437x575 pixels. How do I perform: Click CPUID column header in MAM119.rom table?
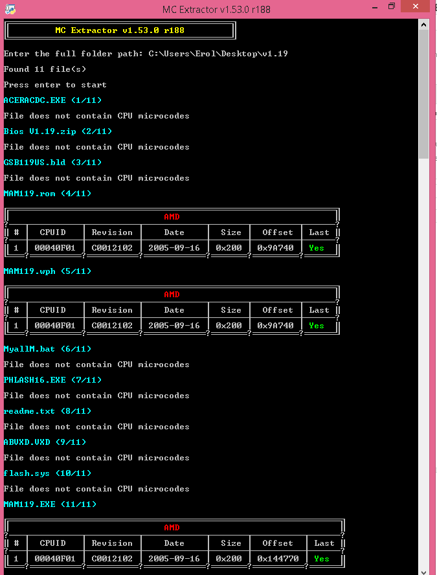[x=53, y=232]
